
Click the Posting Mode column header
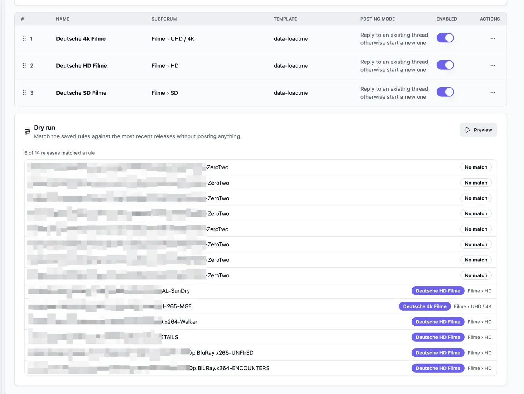click(x=377, y=19)
